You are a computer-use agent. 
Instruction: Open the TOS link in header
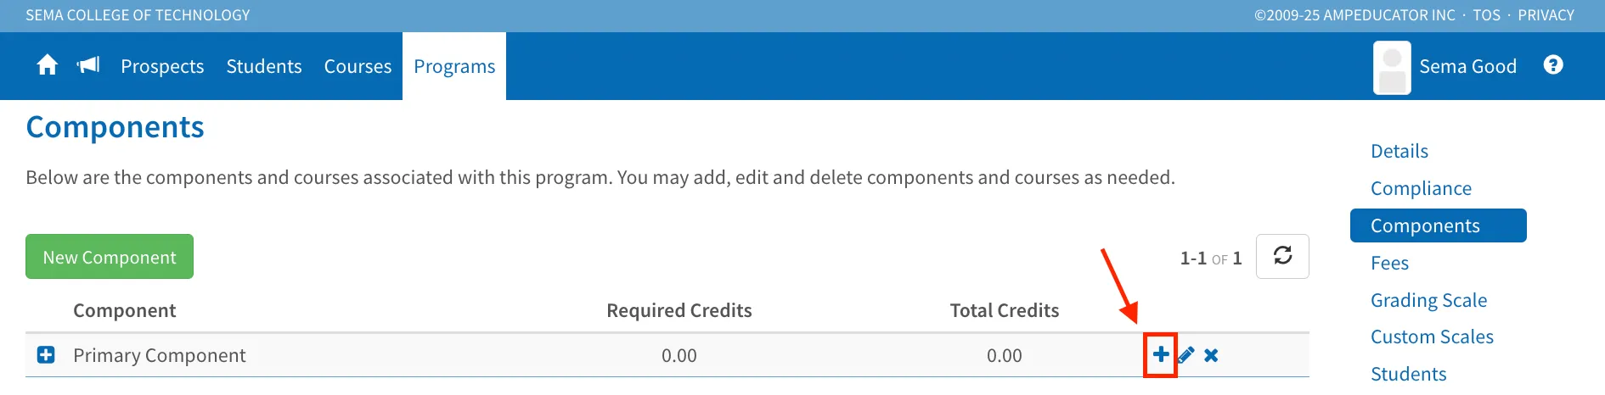click(1486, 15)
